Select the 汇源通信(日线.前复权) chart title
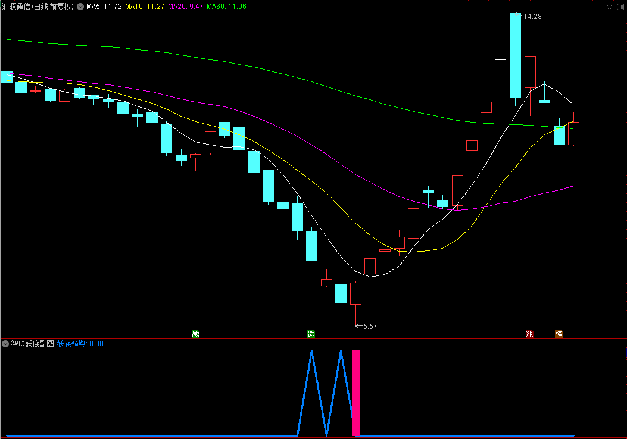 [38, 7]
